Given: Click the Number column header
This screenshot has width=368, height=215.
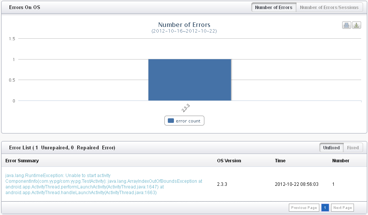Looking at the screenshot, I should click(x=341, y=161).
